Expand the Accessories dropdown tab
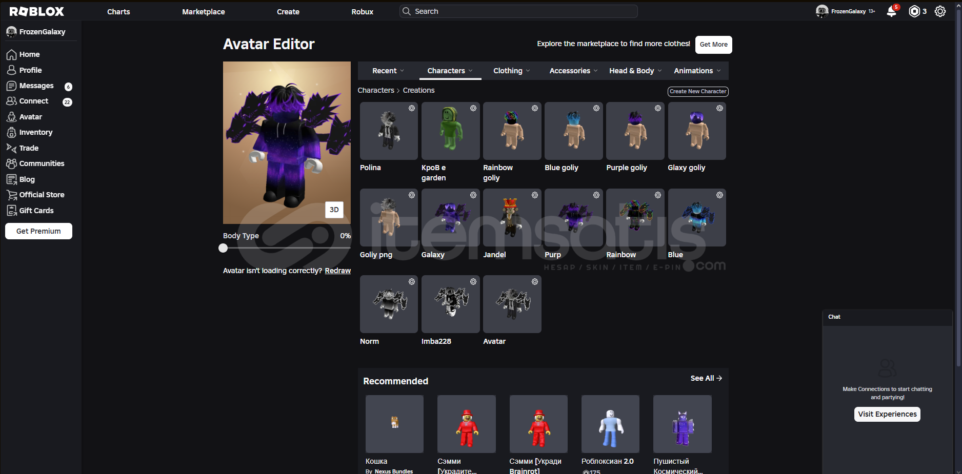The image size is (962, 474). click(573, 71)
